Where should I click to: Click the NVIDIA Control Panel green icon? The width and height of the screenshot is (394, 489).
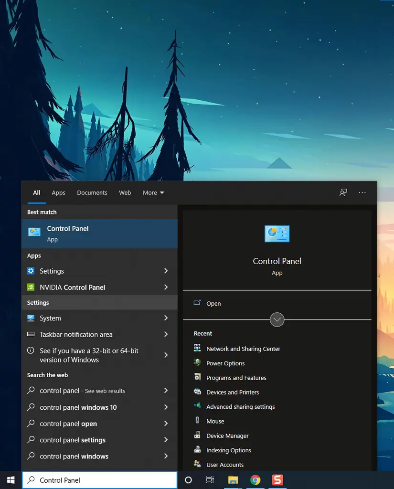pos(31,287)
